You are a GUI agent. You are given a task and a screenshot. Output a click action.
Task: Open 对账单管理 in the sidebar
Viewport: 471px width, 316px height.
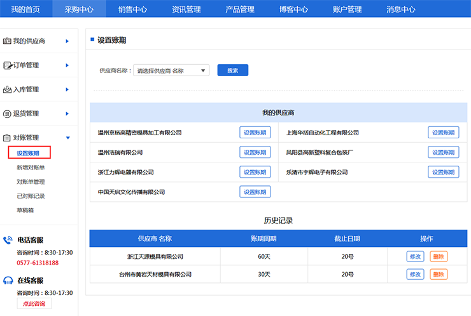31,182
